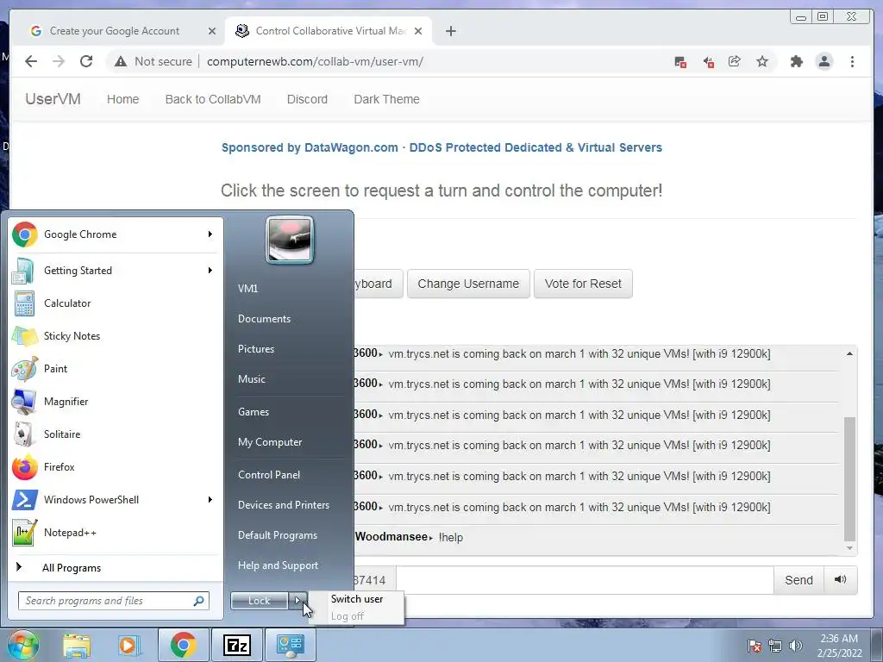Click the Chrome address bar URL

[x=315, y=61]
